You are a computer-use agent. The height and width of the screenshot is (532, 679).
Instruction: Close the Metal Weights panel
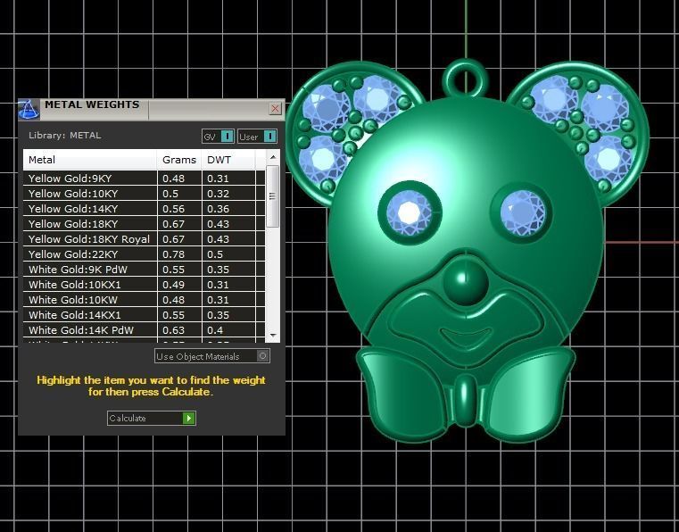click(x=275, y=108)
